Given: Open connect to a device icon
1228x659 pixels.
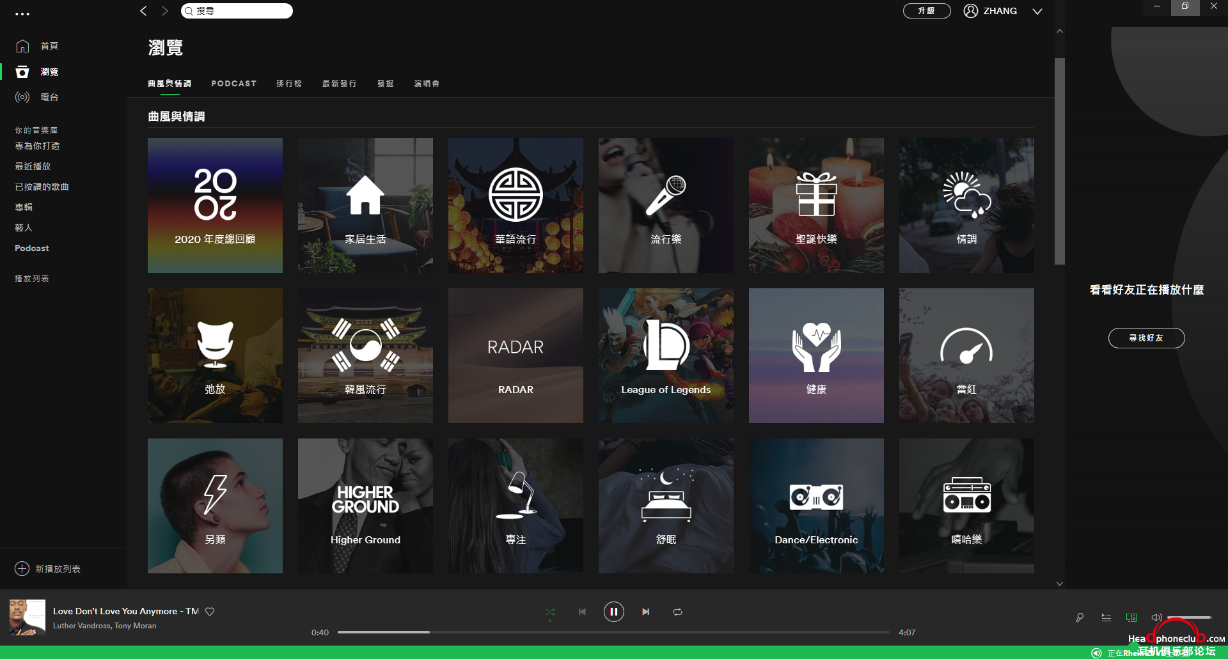Looking at the screenshot, I should point(1131,617).
